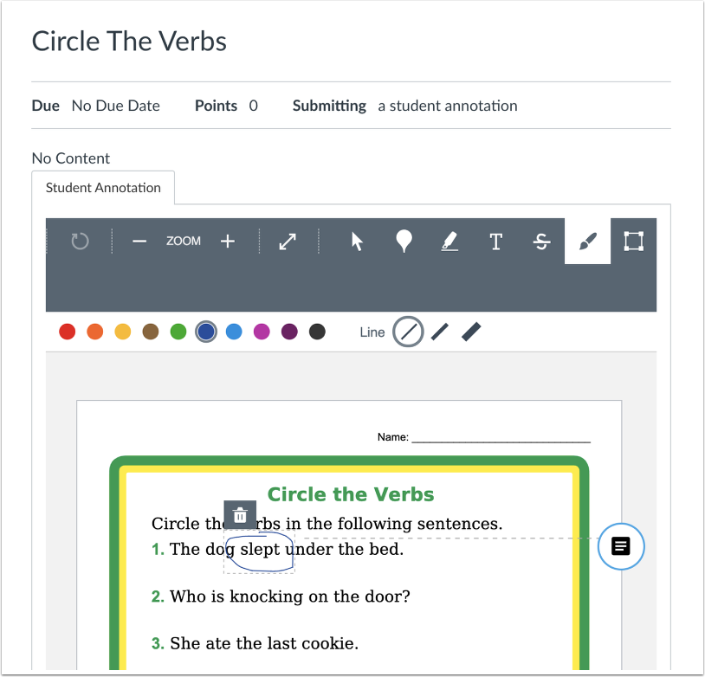705x677 pixels.
Task: Zoom in with the plus icon
Action: click(228, 242)
